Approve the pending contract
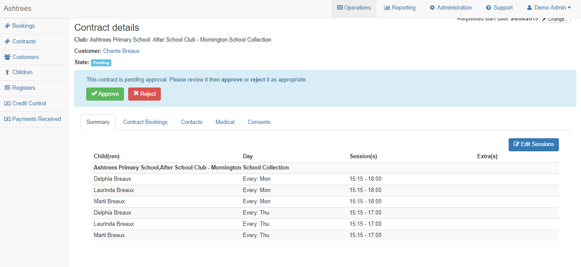 click(105, 94)
